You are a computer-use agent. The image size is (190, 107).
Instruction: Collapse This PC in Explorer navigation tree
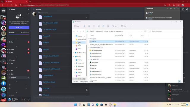point(73,57)
